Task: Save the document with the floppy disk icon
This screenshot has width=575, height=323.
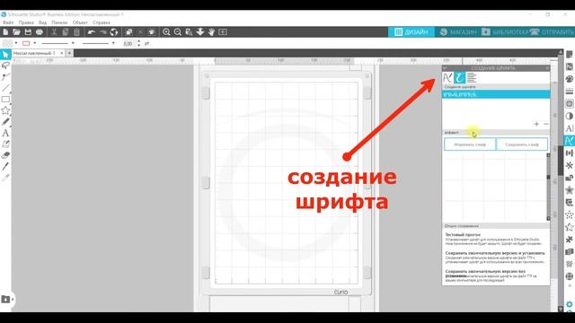Action: pyautogui.click(x=28, y=32)
